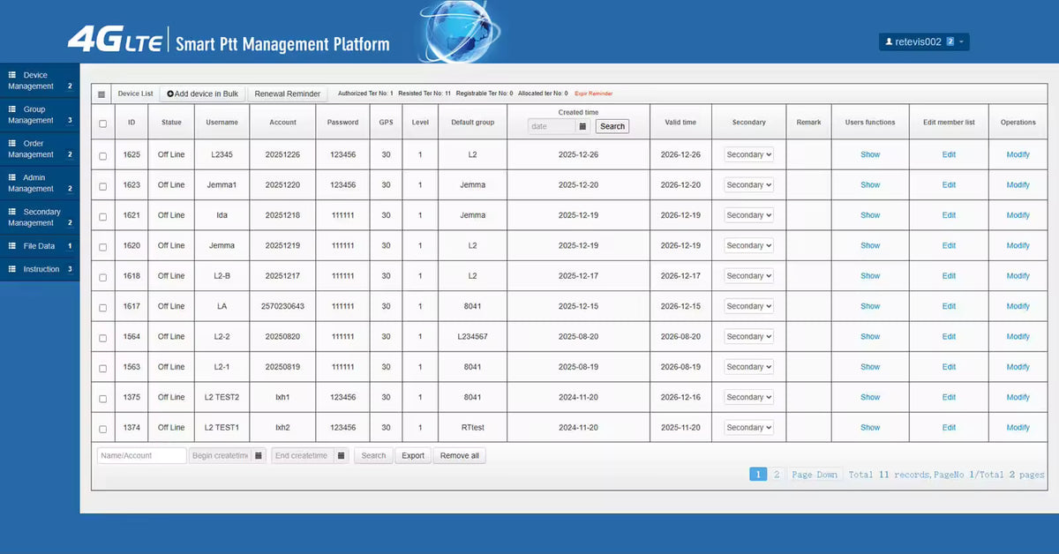Open the Instruction sidebar menu

40,269
